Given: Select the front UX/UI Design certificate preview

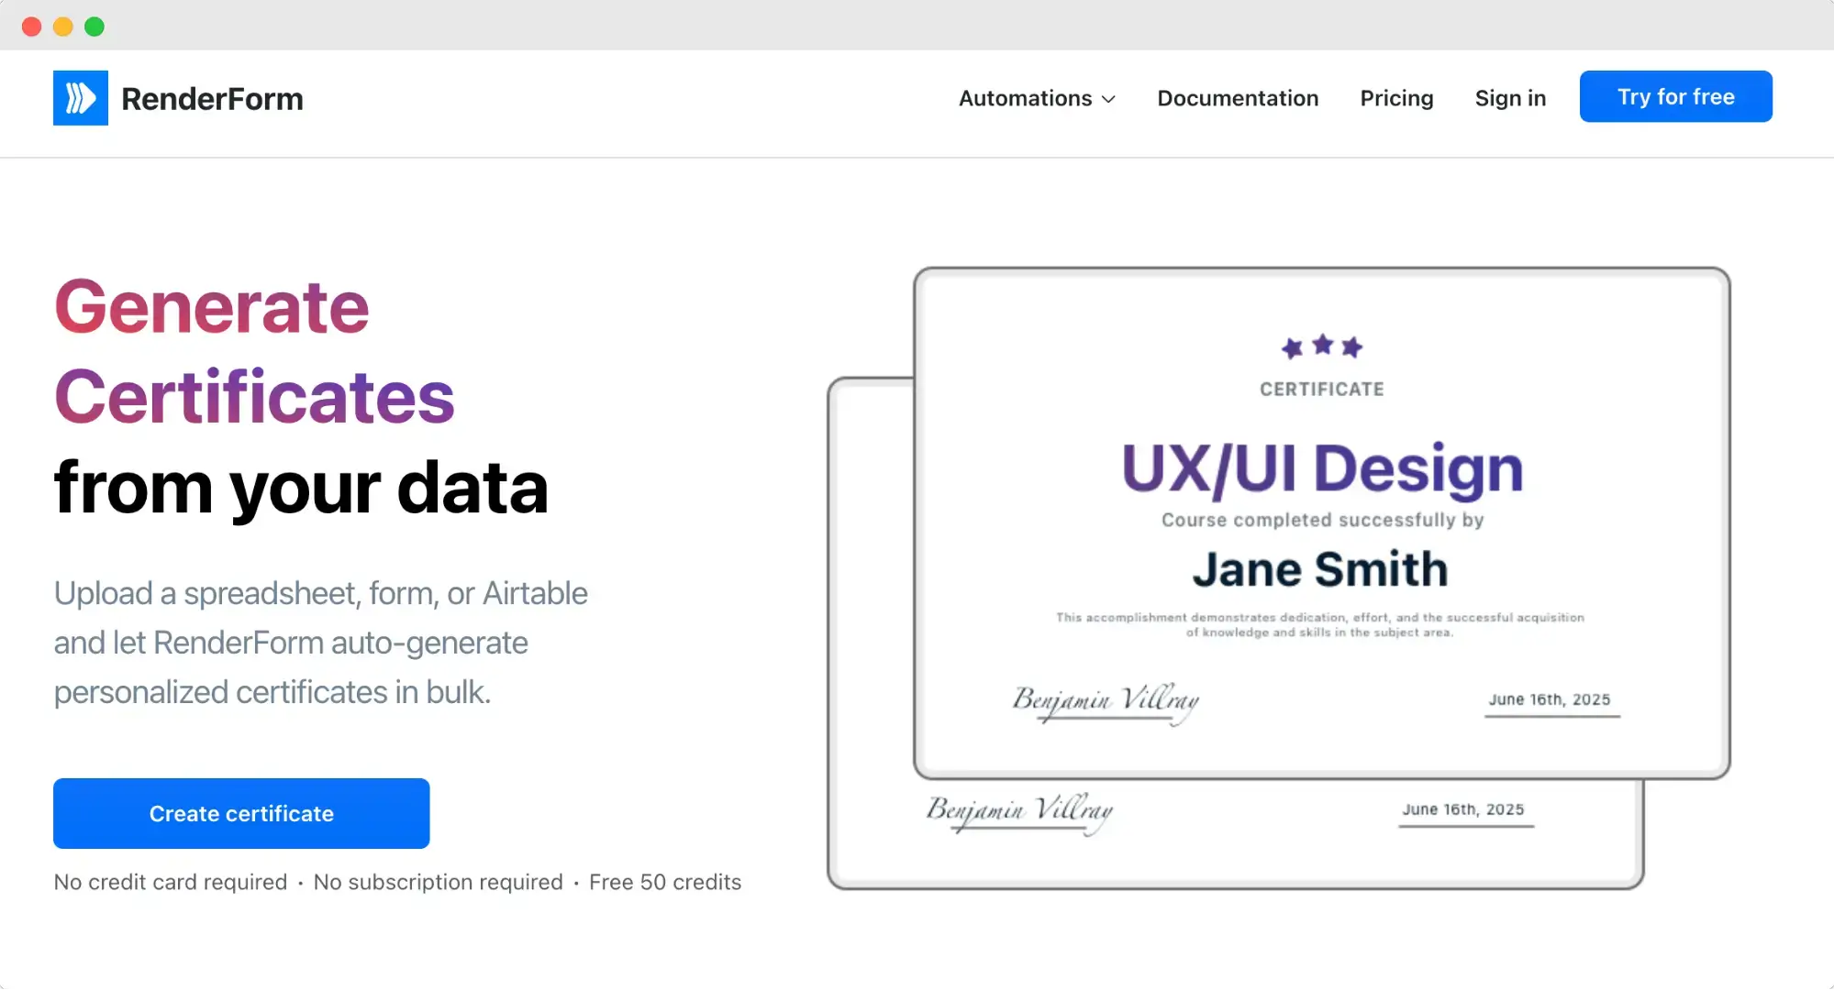Looking at the screenshot, I should (1322, 469).
